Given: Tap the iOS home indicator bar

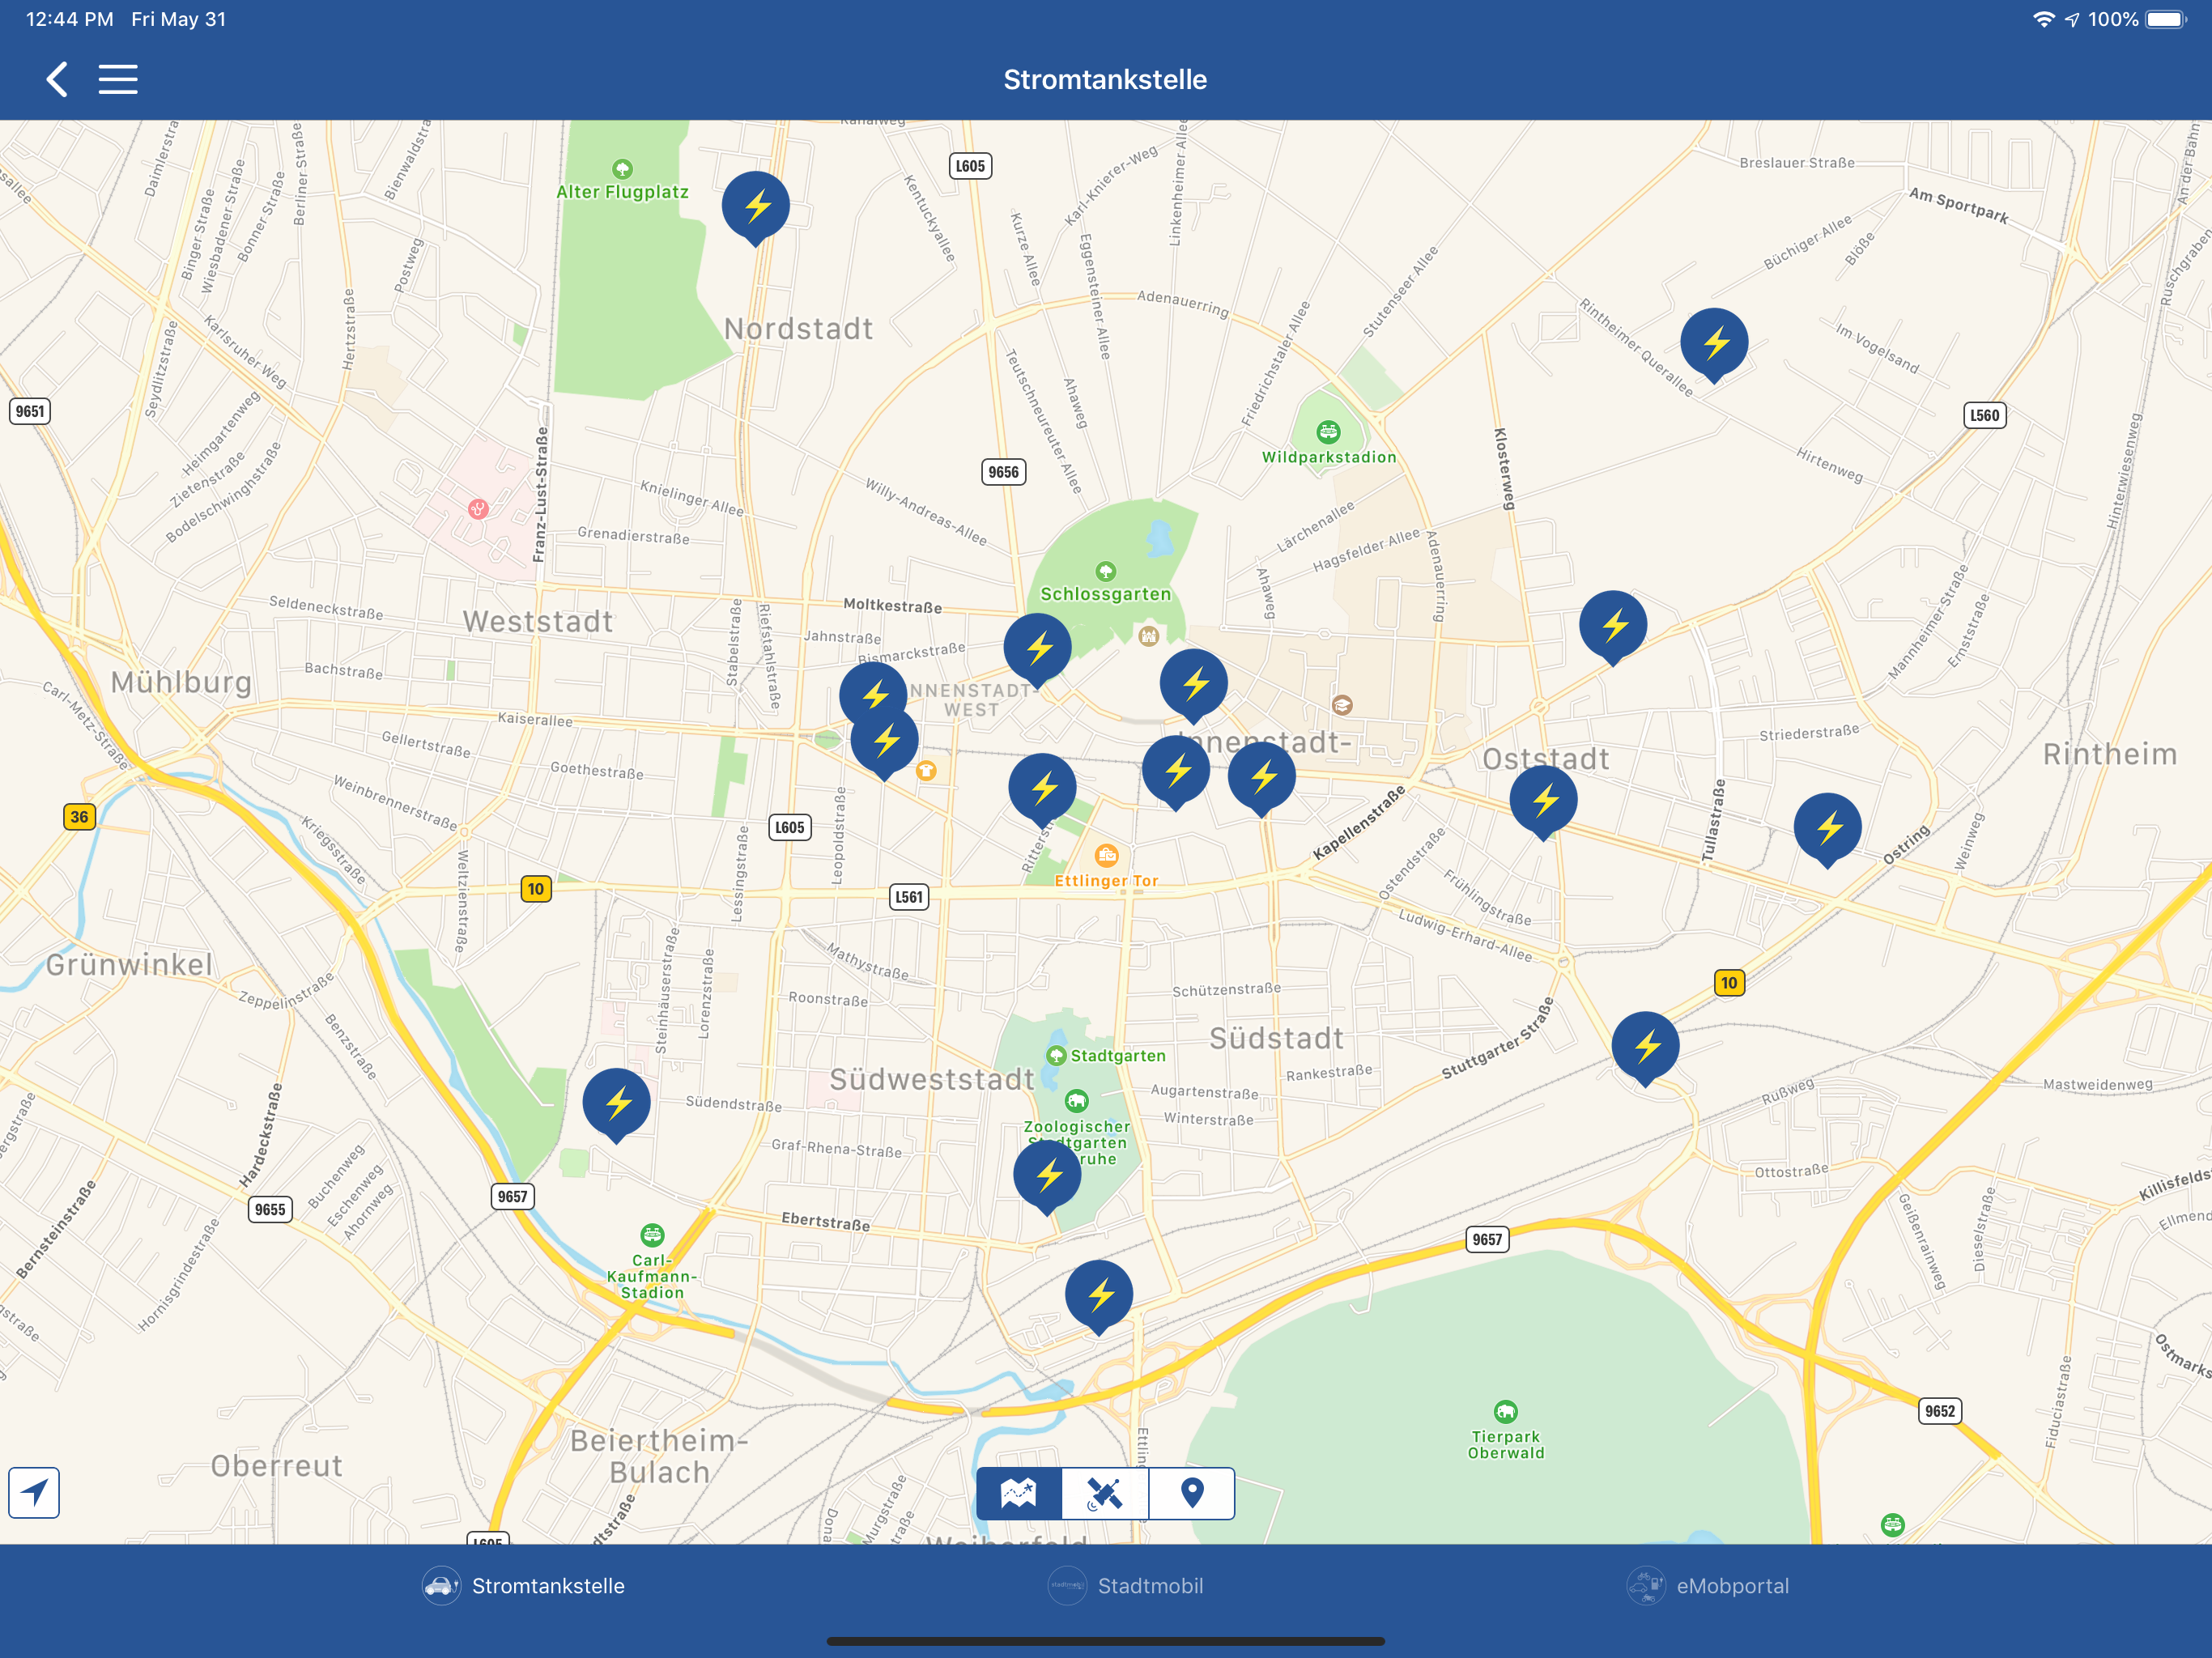Looking at the screenshot, I should pyautogui.click(x=1105, y=1641).
